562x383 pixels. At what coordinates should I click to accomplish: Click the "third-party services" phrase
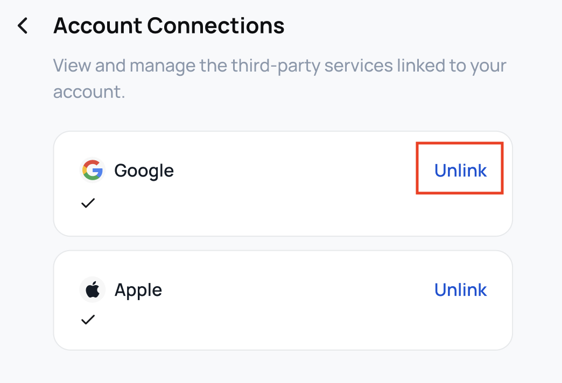point(312,66)
